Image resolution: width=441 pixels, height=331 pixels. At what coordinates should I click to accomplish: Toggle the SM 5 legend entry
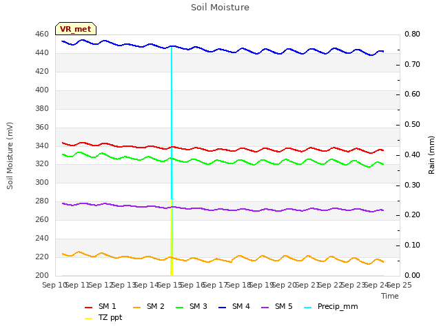click(277, 306)
